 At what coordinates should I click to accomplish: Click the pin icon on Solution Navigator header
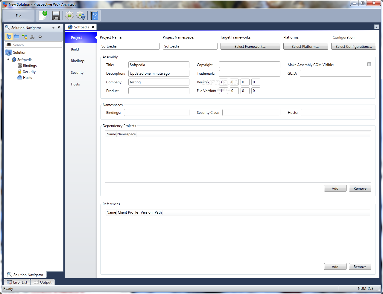59,28
